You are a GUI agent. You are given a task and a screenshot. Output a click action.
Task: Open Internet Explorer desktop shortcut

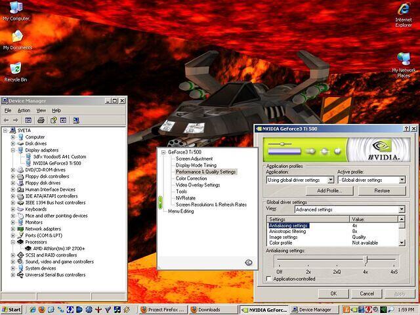(x=404, y=10)
